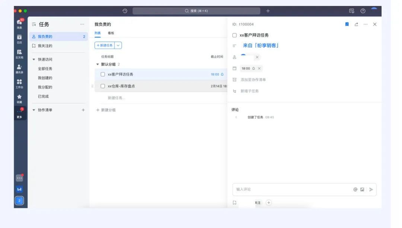Open the 收藏 favorites star icon
Screen dimensions: 402x228
(19, 98)
